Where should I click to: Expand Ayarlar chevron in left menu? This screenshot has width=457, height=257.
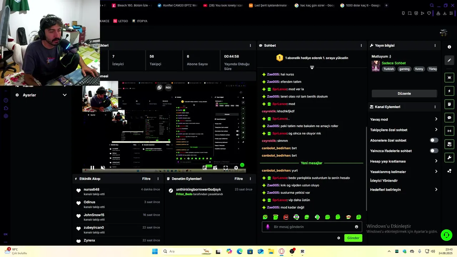(65, 95)
